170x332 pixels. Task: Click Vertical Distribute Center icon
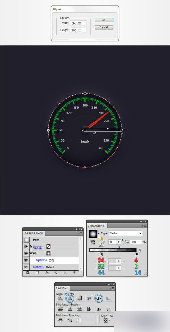(x=70, y=309)
